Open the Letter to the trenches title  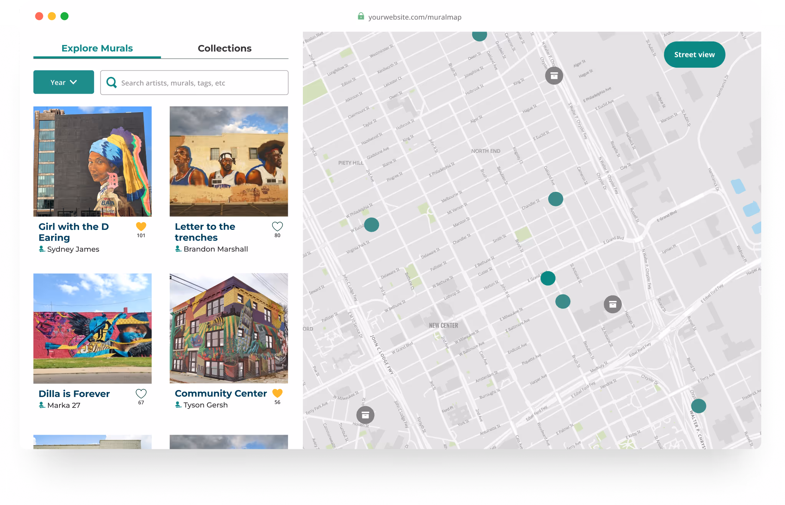(205, 232)
